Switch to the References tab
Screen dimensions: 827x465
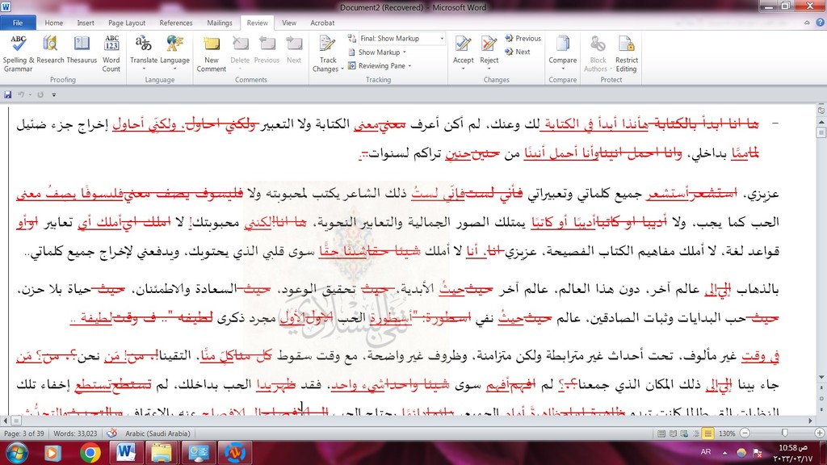pos(175,23)
